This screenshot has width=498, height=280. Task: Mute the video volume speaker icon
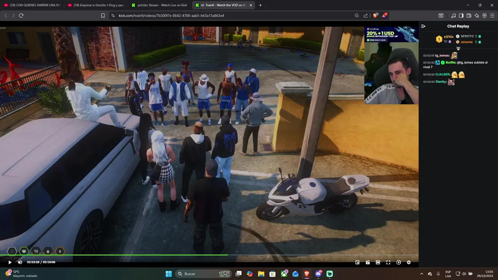(20, 262)
